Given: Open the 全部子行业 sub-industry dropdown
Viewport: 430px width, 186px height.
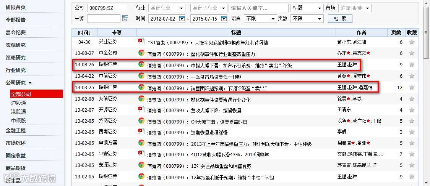Looking at the screenshot, I should click(209, 8).
